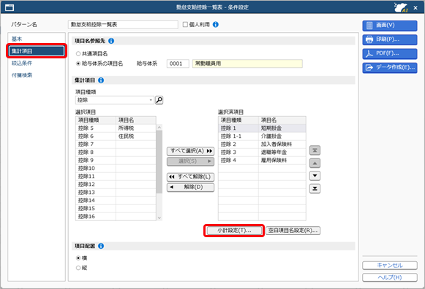Viewport: 425px width, 289px height.
Task: Open the 付箋検索 section
Action: pyautogui.click(x=22, y=75)
